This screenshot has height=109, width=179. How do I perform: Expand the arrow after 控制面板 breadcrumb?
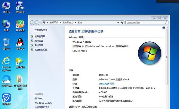60,23
